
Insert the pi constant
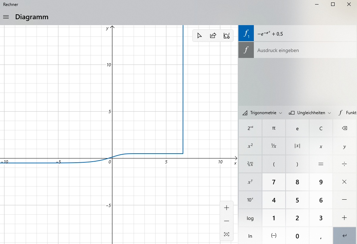[x=274, y=128]
